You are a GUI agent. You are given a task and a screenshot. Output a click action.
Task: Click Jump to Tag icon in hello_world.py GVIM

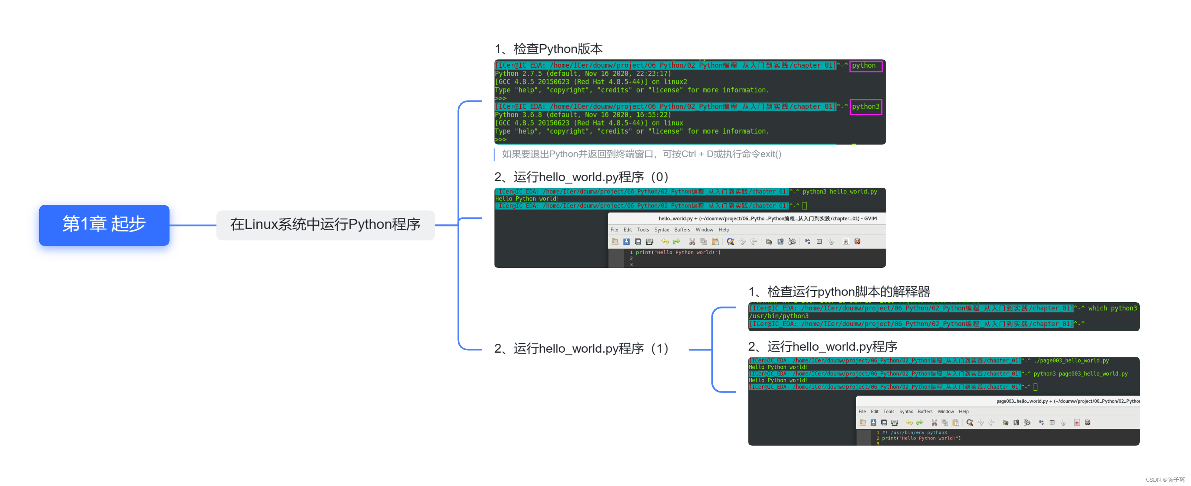831,241
